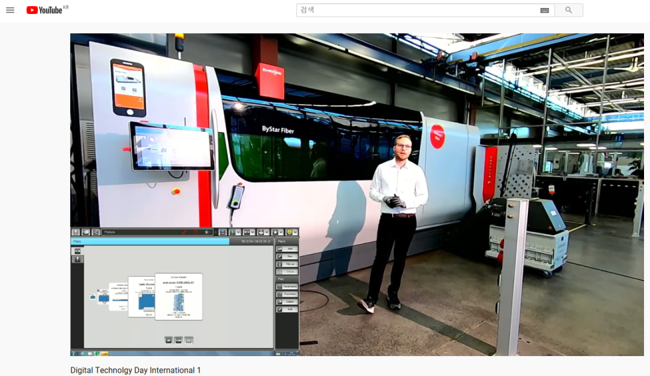The image size is (650, 376).
Task: Click the time counter beside Plans bar
Action: point(255,241)
